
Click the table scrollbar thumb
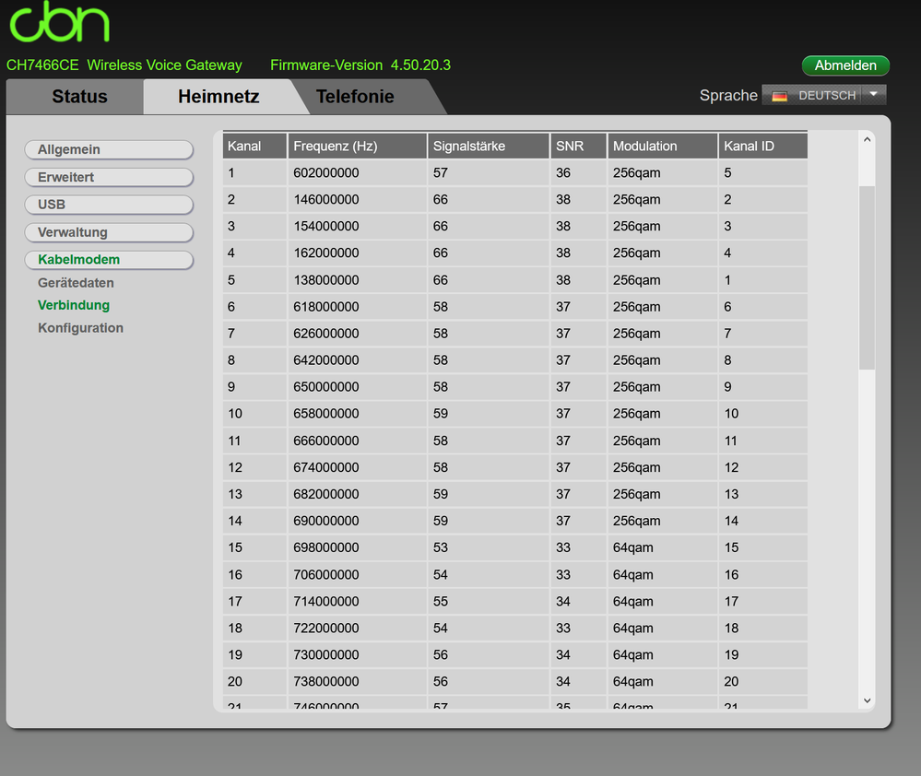(867, 277)
